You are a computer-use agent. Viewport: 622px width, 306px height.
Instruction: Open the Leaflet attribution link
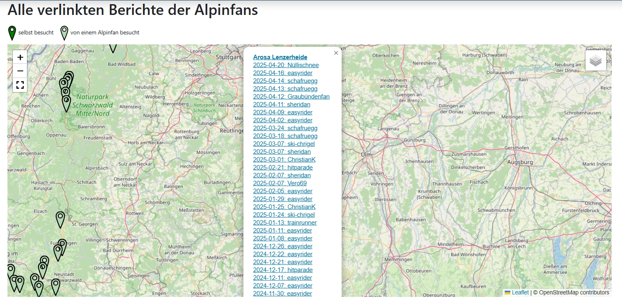[x=520, y=292]
